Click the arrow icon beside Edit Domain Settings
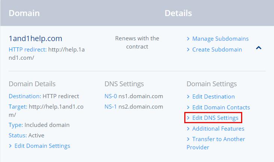This screenshot has width=274, height=162. click(x=10, y=146)
